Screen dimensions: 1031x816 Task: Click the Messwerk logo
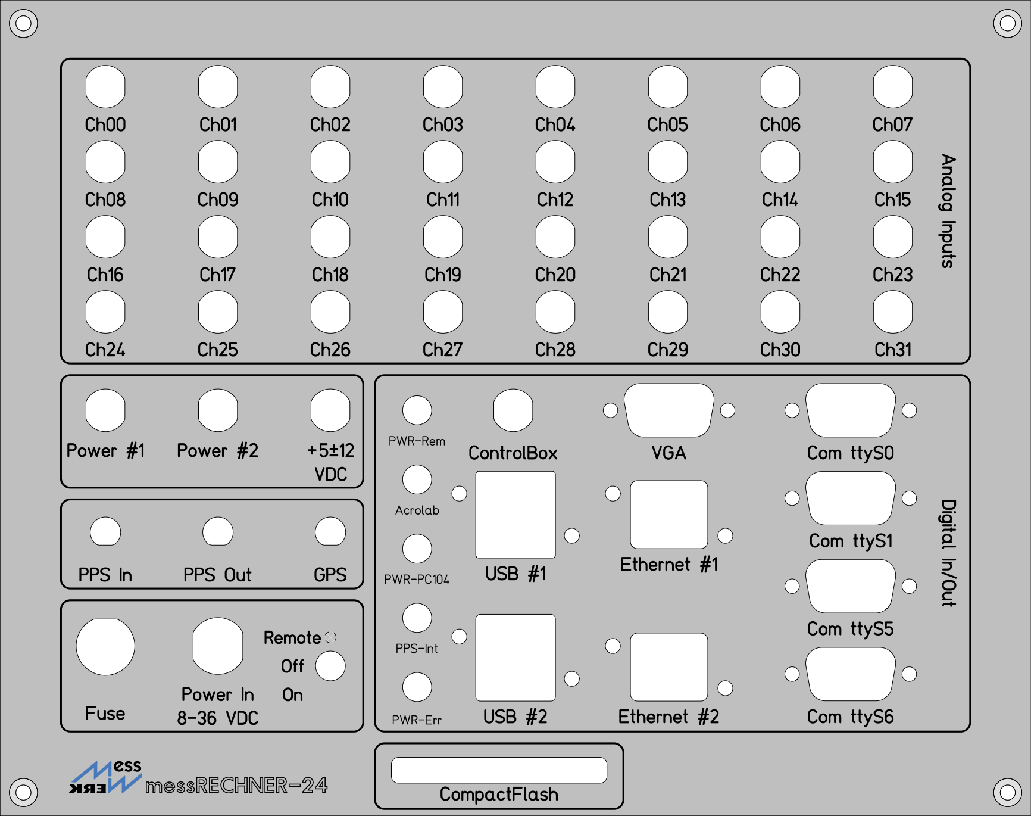pos(106,777)
